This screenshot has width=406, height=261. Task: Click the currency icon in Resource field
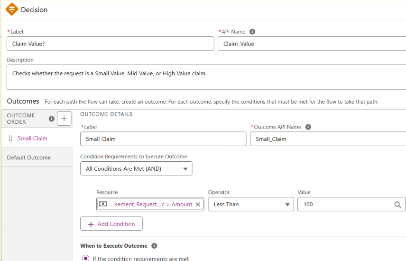point(103,204)
